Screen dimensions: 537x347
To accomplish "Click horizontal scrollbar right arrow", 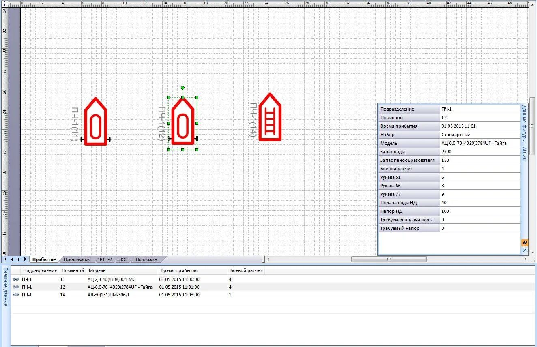I will [526, 259].
